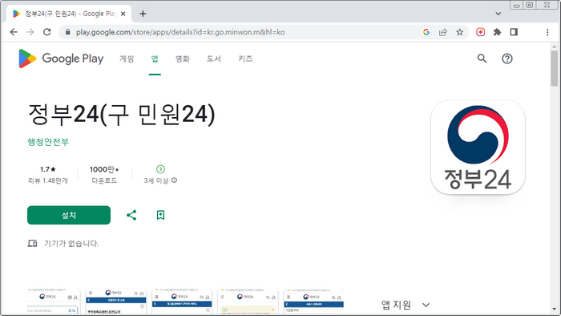Click the lock icon in address bar
The image size is (561, 316).
click(x=68, y=32)
